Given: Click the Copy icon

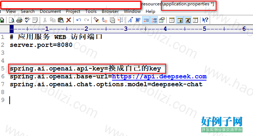Looking at the screenshot, I should [53, 20].
